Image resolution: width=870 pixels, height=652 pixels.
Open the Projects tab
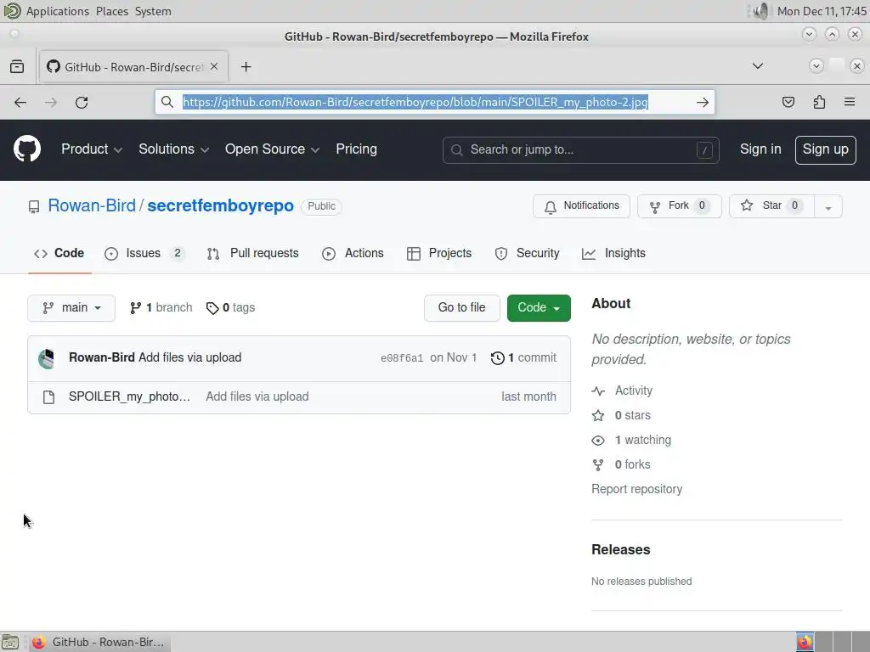click(439, 253)
